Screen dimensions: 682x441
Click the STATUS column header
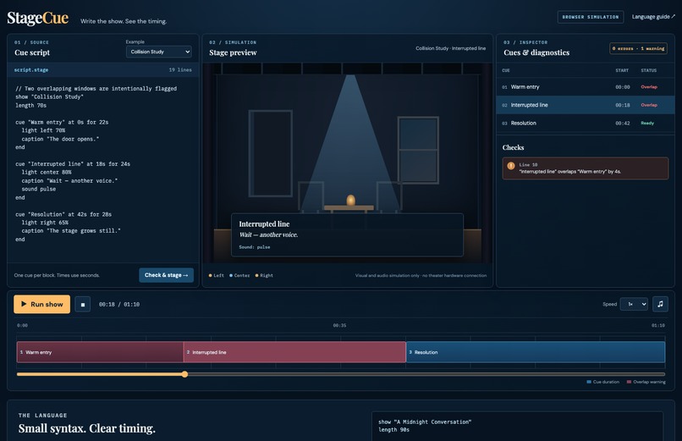pos(648,70)
